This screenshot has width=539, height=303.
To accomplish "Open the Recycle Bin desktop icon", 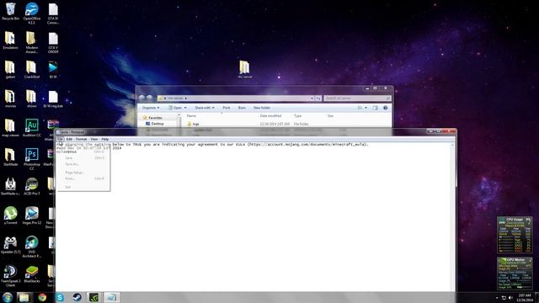I will 10,11.
